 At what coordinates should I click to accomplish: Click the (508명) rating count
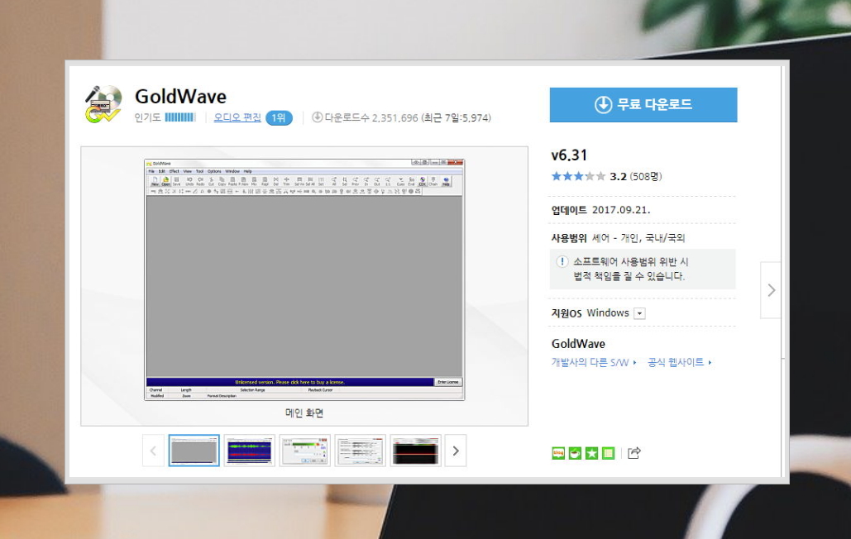coord(646,176)
